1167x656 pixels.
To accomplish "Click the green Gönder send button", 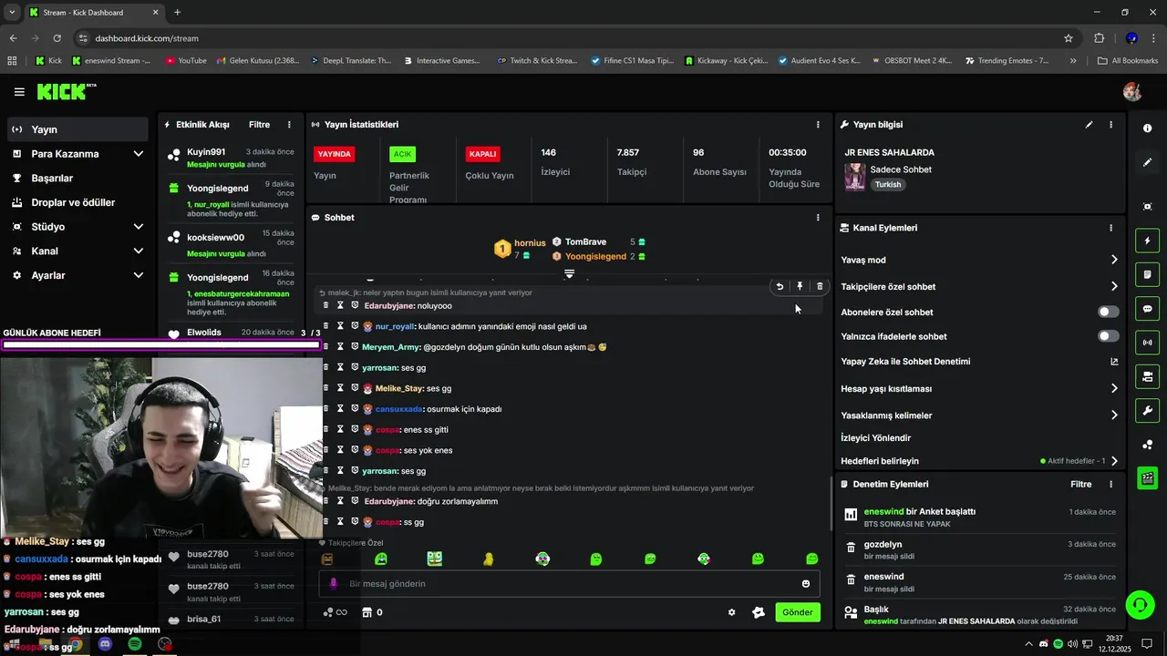I will tap(797, 612).
